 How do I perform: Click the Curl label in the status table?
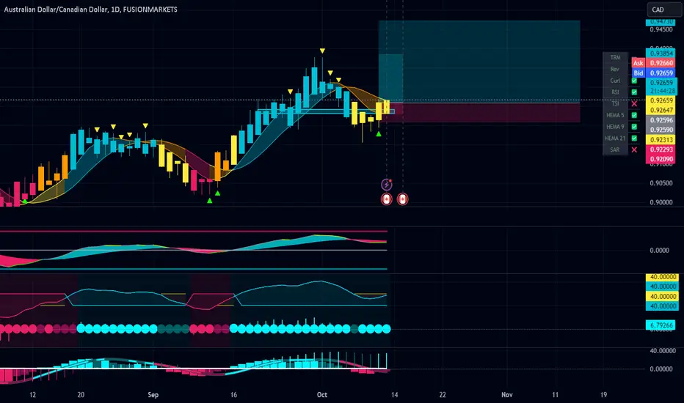(615, 81)
